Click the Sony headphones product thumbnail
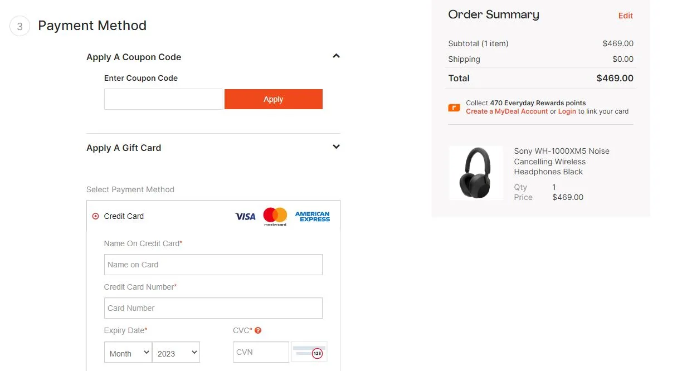 click(x=476, y=173)
